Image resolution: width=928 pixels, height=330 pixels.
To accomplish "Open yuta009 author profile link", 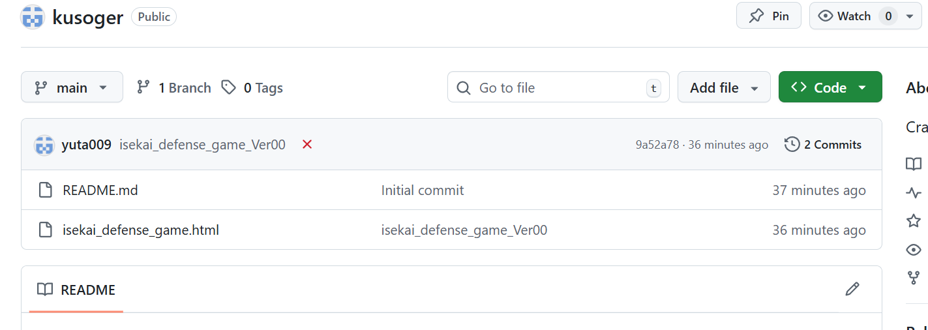I will [86, 145].
